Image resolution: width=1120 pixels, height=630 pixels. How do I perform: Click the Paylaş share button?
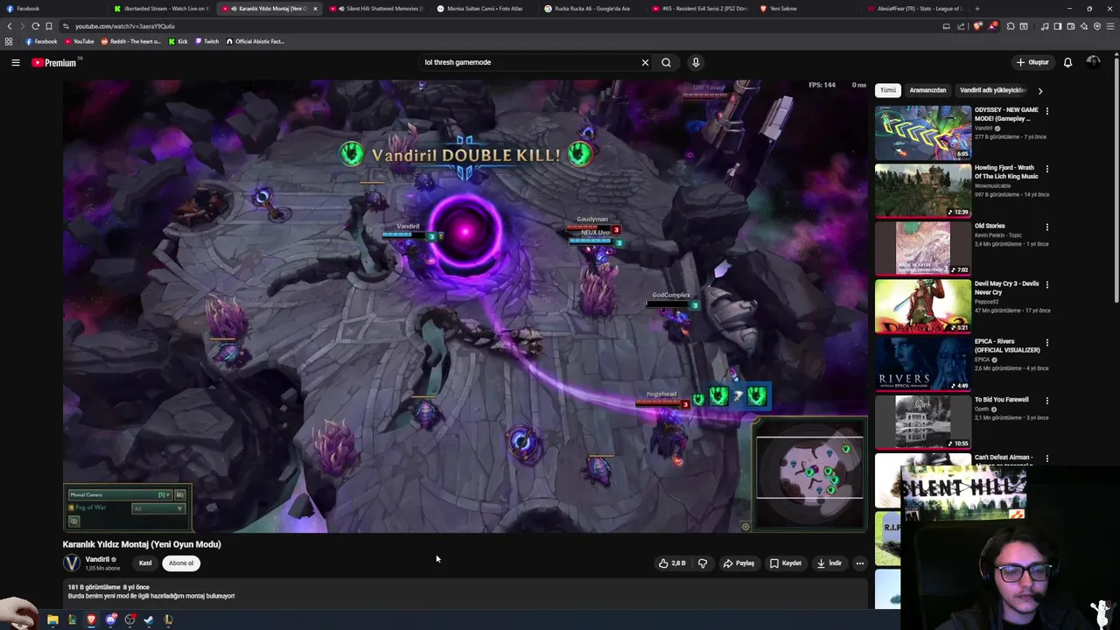click(738, 563)
